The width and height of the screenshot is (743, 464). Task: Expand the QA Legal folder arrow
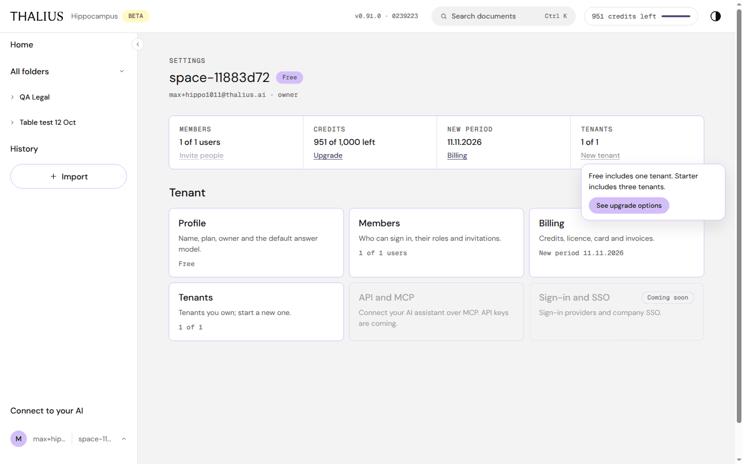tap(12, 97)
